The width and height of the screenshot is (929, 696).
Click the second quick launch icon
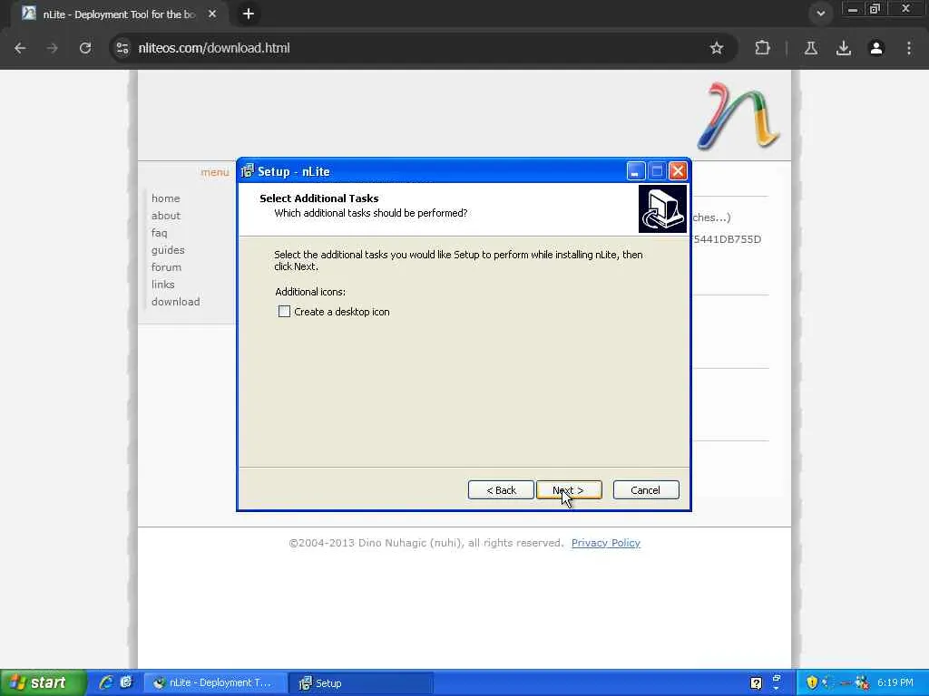point(125,682)
